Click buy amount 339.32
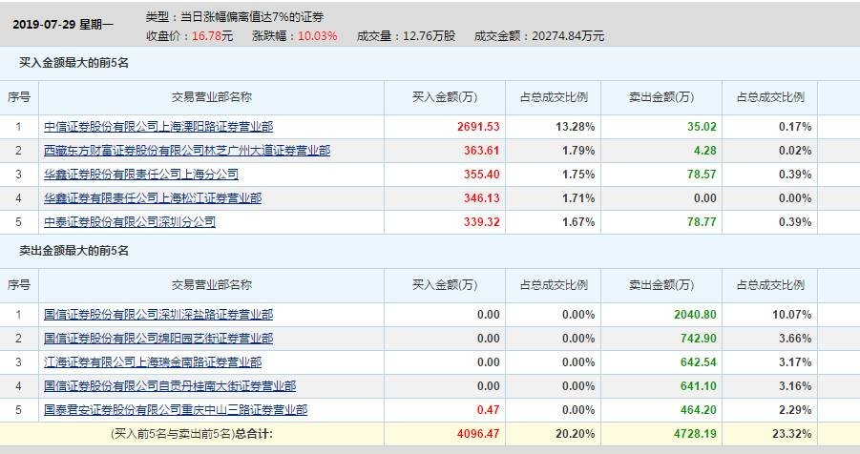This screenshot has height=454, width=860. click(482, 222)
